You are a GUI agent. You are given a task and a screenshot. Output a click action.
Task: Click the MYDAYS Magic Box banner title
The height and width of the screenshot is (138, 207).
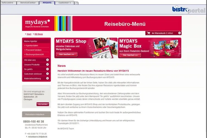[x=130, y=43]
